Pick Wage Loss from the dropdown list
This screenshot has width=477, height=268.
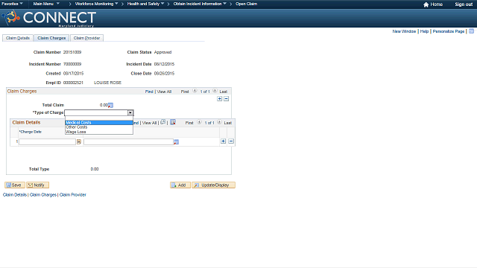pos(99,132)
